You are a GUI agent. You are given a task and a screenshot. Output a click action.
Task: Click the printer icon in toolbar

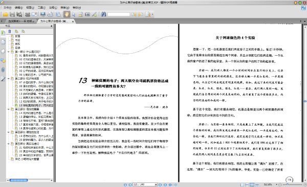tap(28, 14)
